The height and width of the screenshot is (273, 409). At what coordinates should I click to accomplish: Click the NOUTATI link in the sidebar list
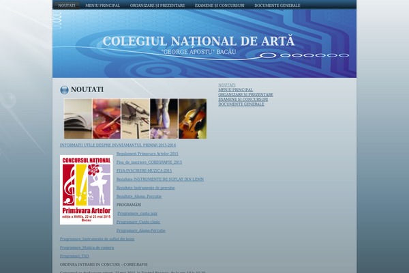pyautogui.click(x=227, y=85)
